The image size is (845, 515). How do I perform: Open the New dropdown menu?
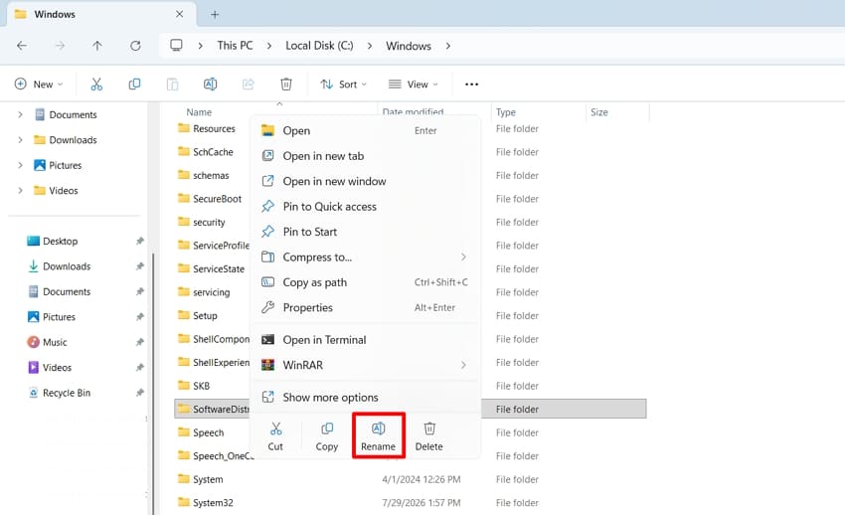coord(39,85)
